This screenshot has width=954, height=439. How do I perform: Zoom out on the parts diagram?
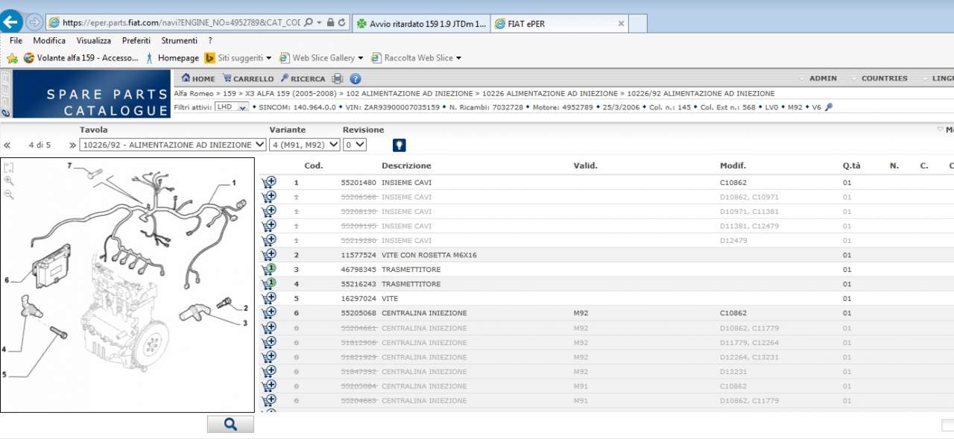point(9,195)
